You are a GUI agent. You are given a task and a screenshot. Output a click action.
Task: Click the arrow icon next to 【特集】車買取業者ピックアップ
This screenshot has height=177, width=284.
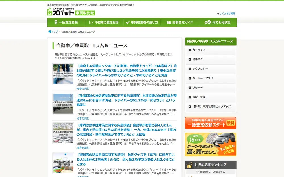(190, 106)
